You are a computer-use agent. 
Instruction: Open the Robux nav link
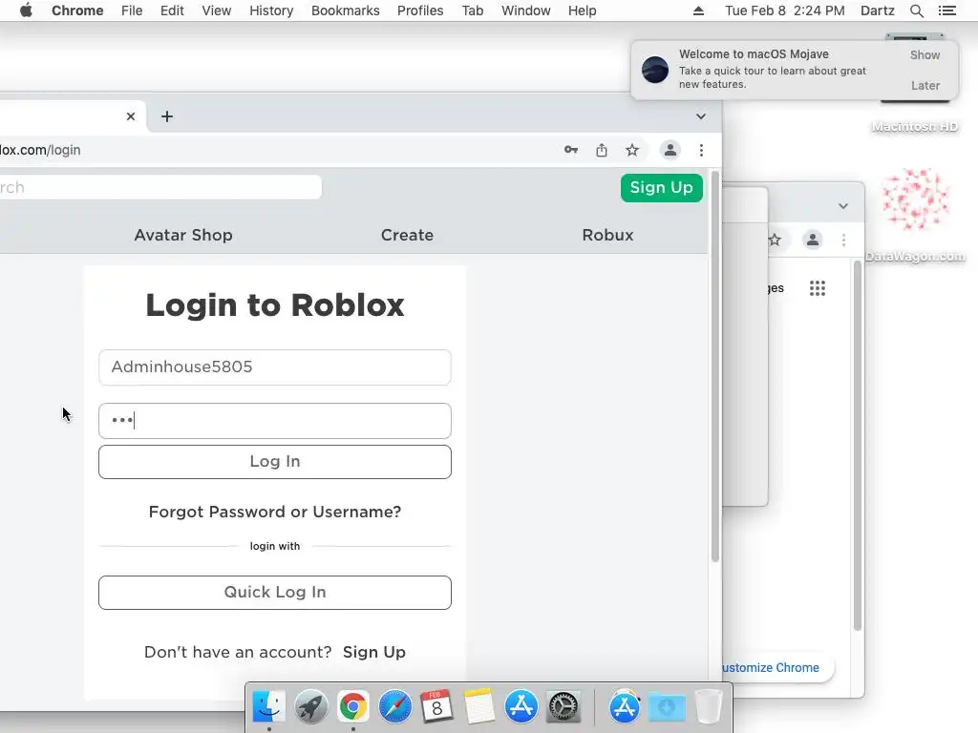click(x=607, y=235)
